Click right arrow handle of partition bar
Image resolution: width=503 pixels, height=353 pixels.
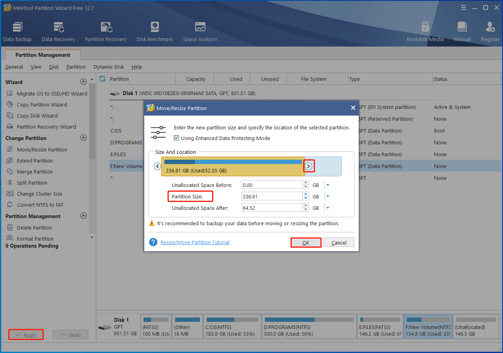309,166
